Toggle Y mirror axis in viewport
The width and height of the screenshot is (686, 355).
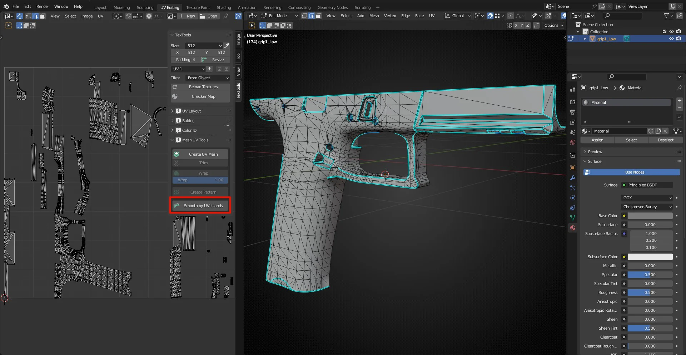click(522, 25)
